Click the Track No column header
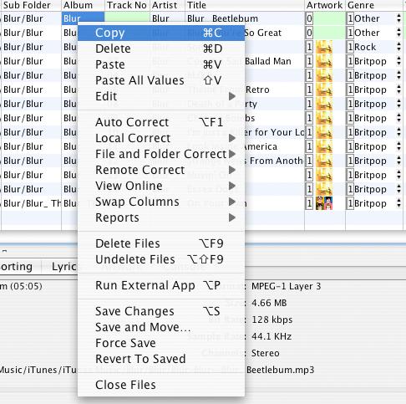406x404 pixels. coord(127,5)
